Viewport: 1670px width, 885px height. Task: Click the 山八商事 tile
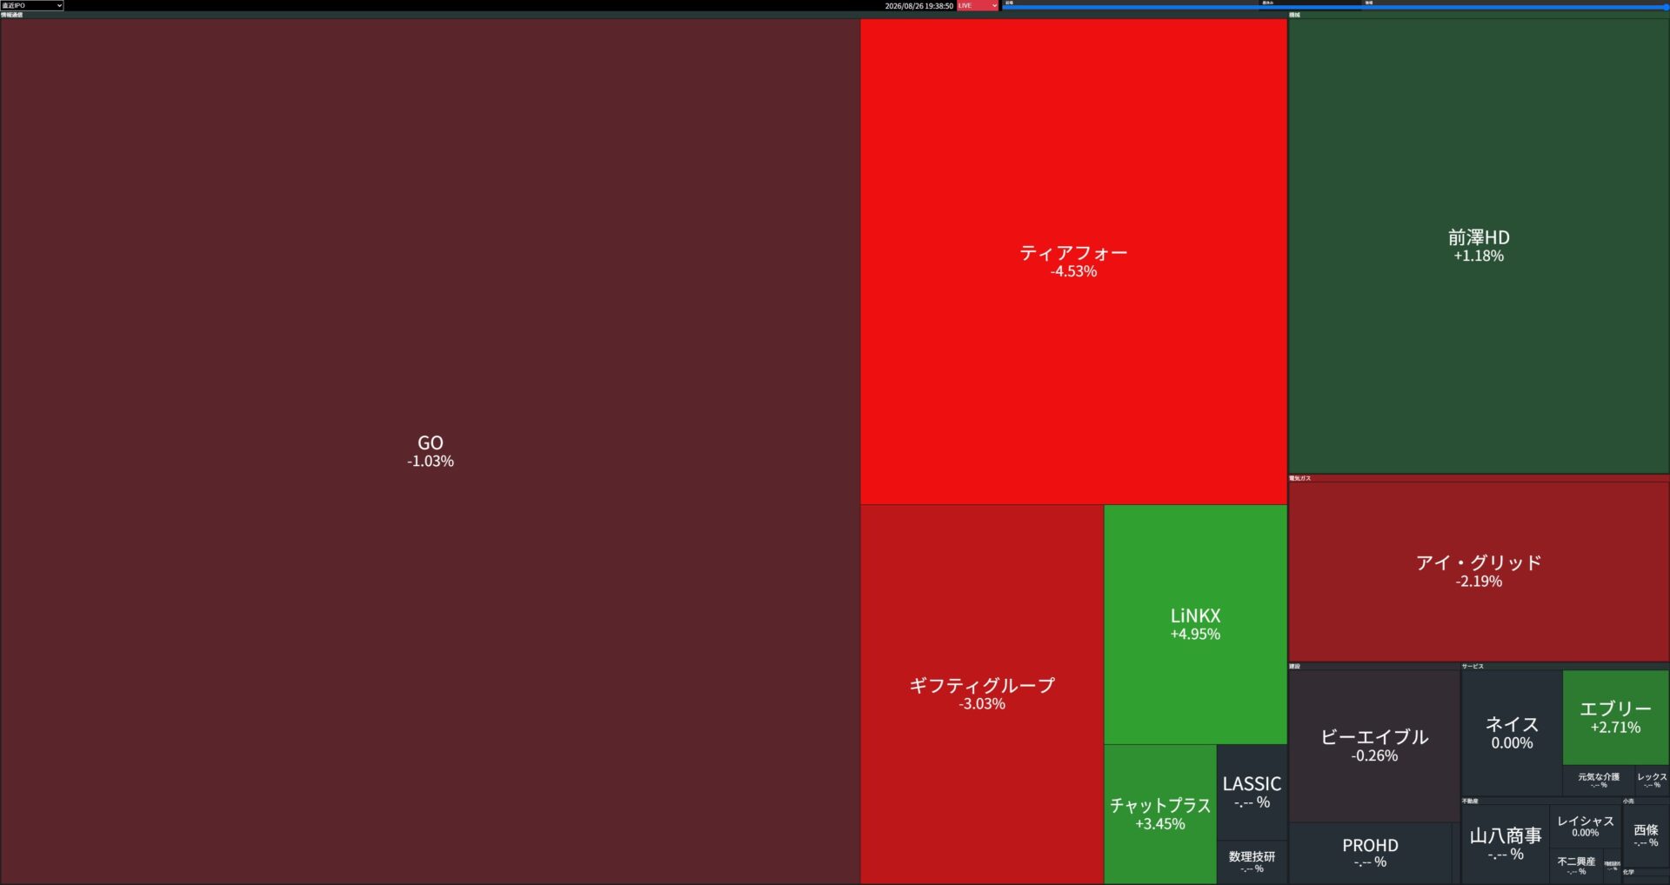[x=1506, y=844]
